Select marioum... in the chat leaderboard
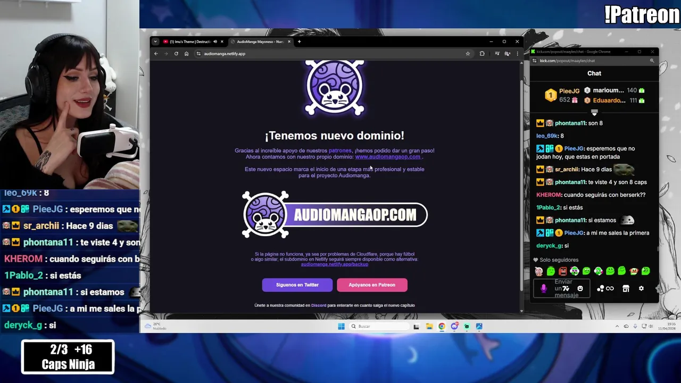 pos(608,90)
